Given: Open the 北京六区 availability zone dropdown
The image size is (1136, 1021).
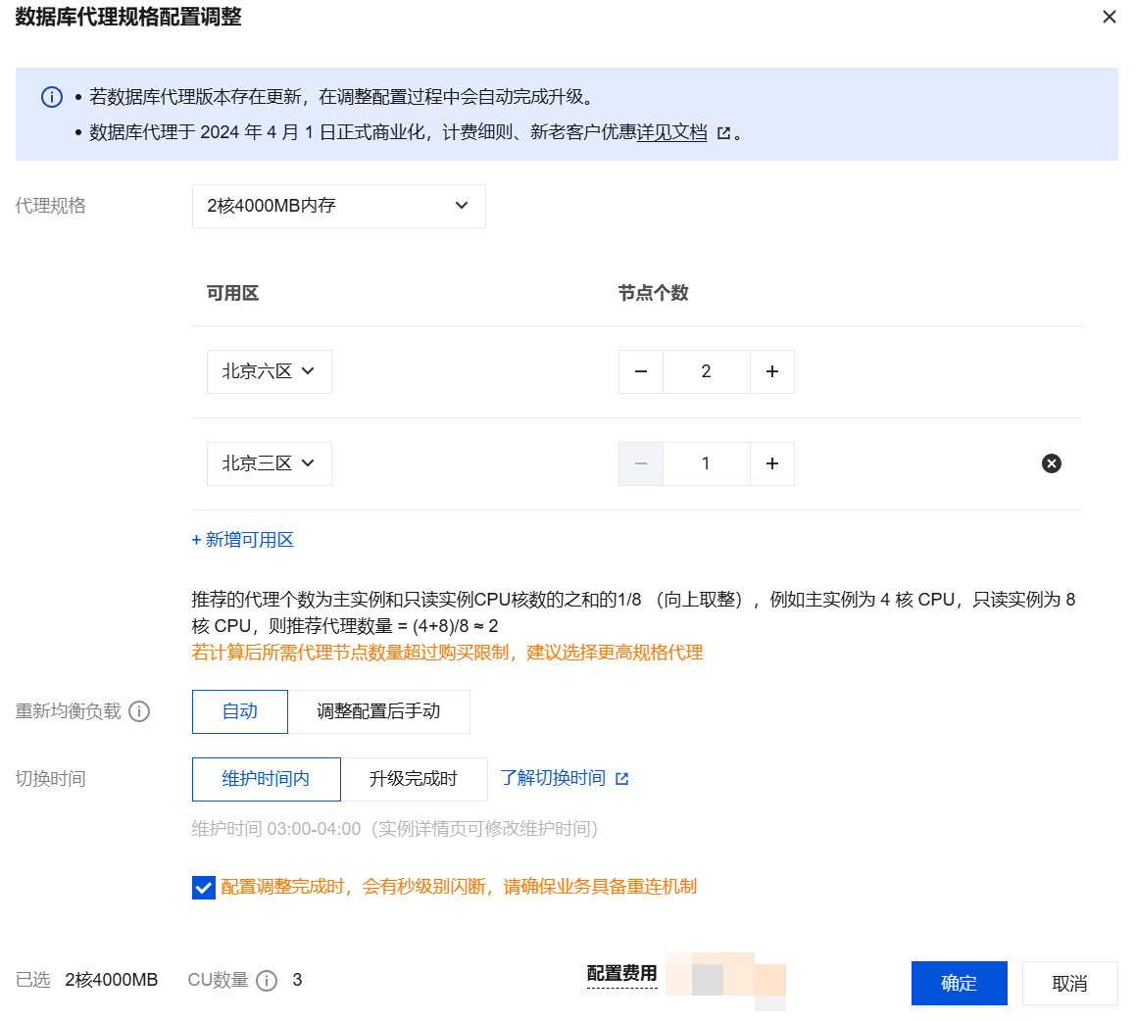Looking at the screenshot, I should click(269, 371).
